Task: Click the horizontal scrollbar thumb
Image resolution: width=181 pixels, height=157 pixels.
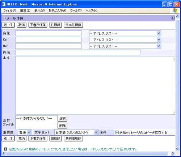Action: (x=87, y=153)
